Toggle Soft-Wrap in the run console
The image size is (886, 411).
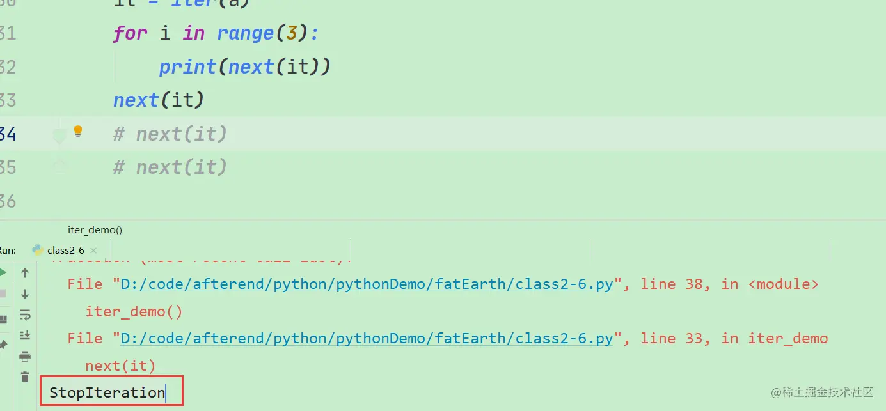click(25, 314)
